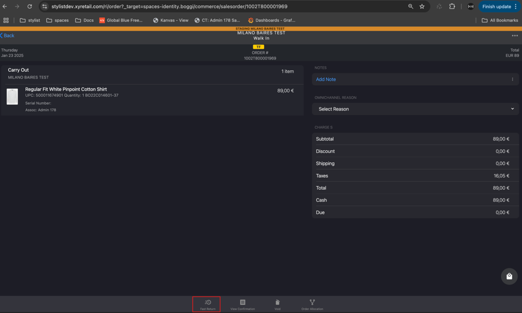Click the Carry Out section heading
Image resolution: width=522 pixels, height=313 pixels.
pyautogui.click(x=18, y=70)
